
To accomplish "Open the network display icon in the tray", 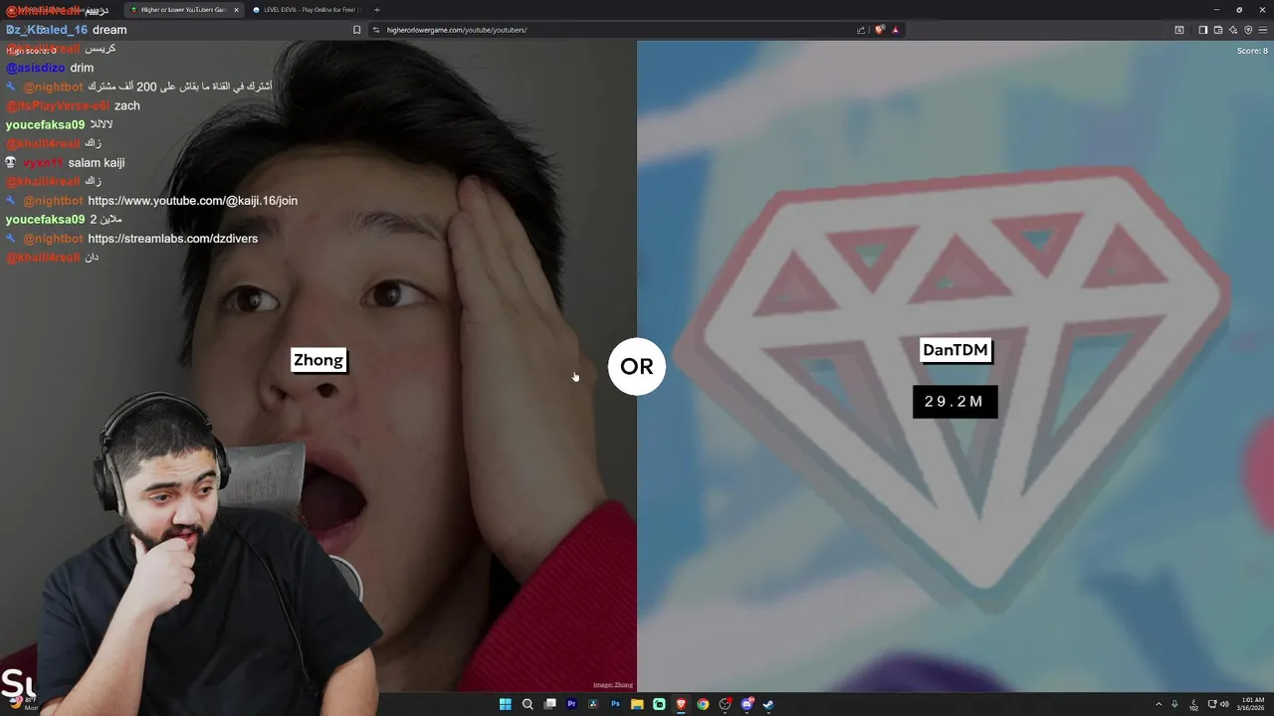I will [x=1211, y=704].
